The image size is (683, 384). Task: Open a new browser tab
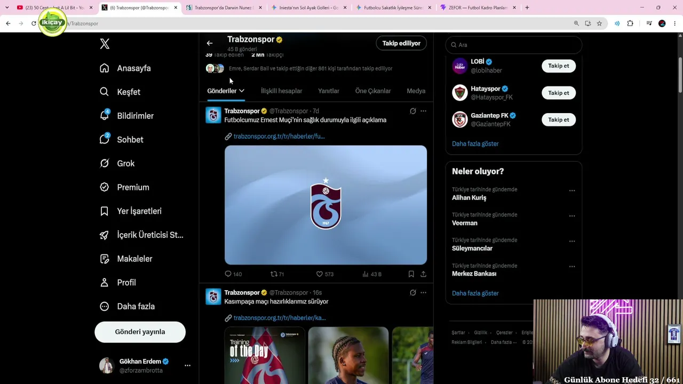point(527,7)
